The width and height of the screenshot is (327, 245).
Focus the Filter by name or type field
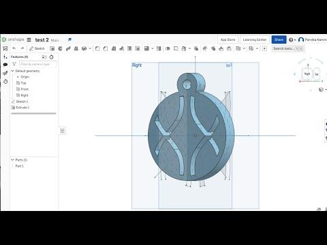37,64
